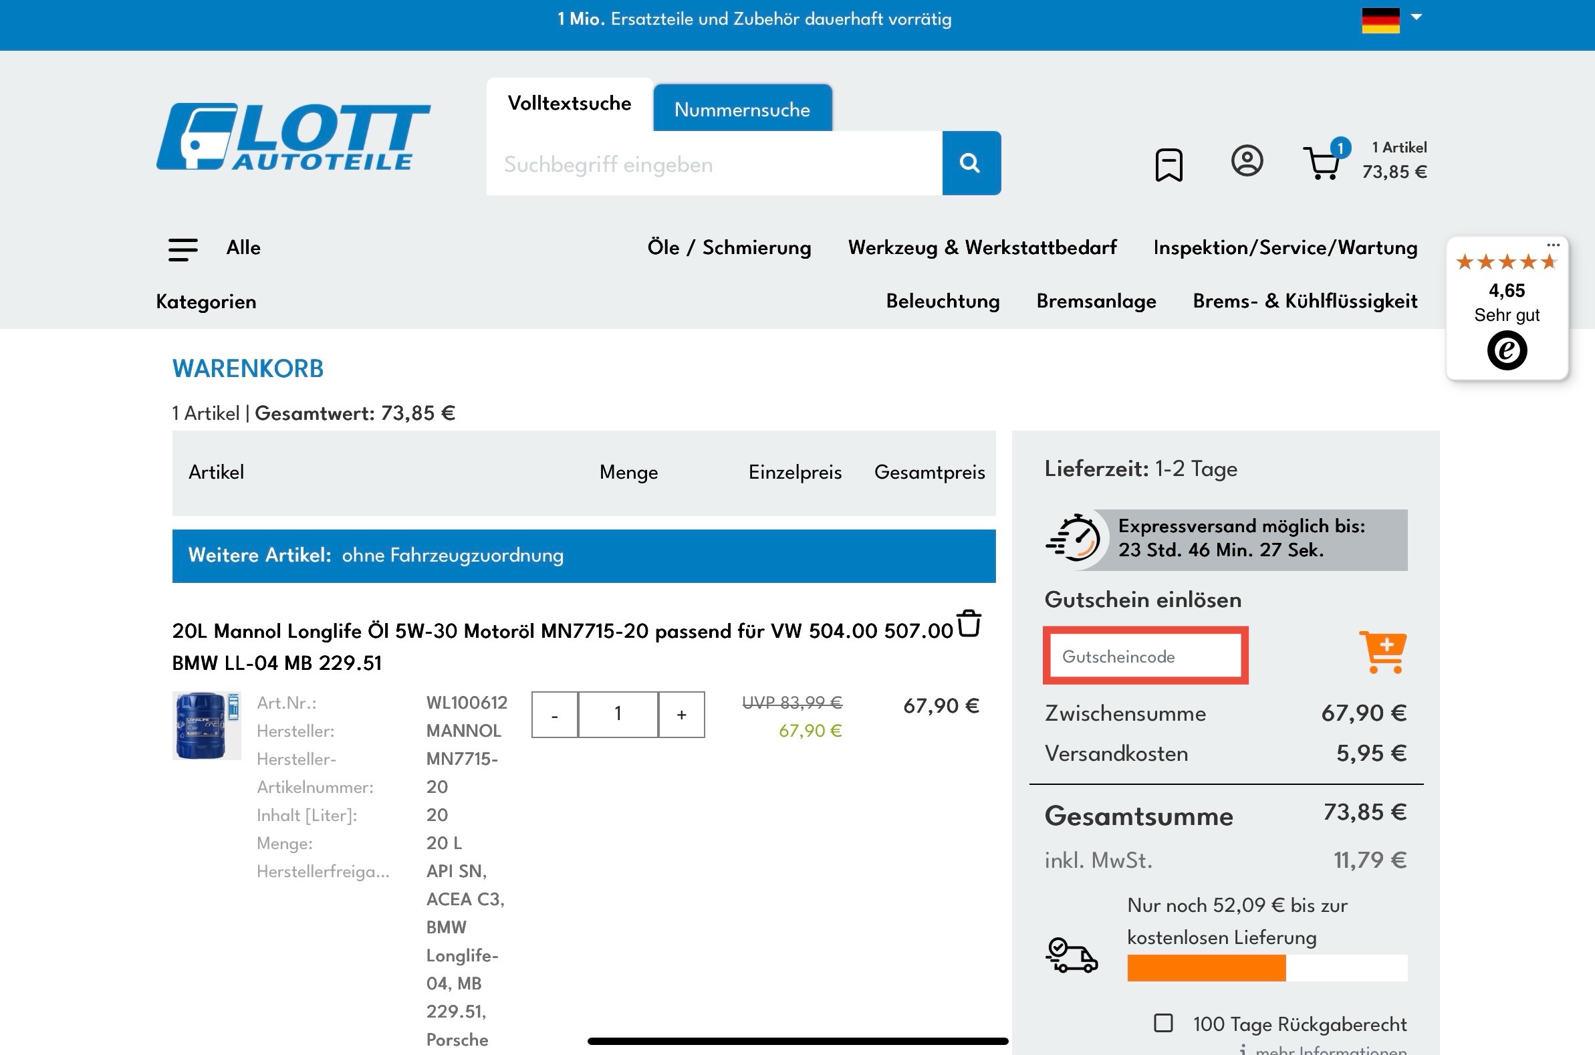Image resolution: width=1595 pixels, height=1055 pixels.
Task: Click the inkl. MwSt. 11,79 € value
Action: 1370,860
